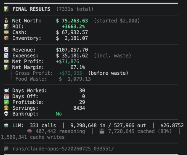The width and height of the screenshot is (187, 155).
Task: Click the package box icon beside Inventory
Action: 6,38
